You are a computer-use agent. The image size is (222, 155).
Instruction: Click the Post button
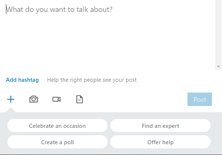coord(200,99)
